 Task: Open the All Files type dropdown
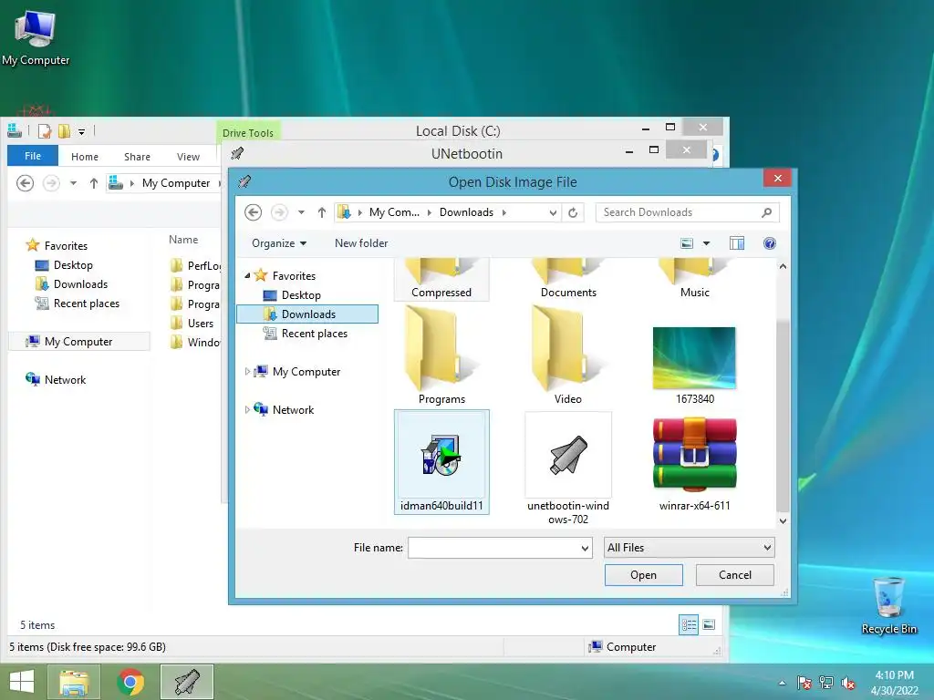[x=690, y=548]
